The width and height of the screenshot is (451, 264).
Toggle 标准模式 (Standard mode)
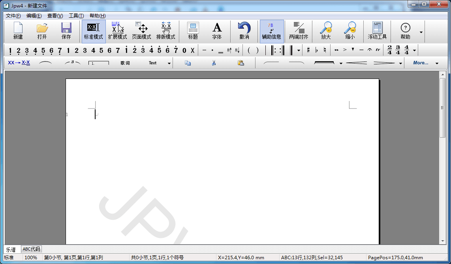tap(93, 31)
